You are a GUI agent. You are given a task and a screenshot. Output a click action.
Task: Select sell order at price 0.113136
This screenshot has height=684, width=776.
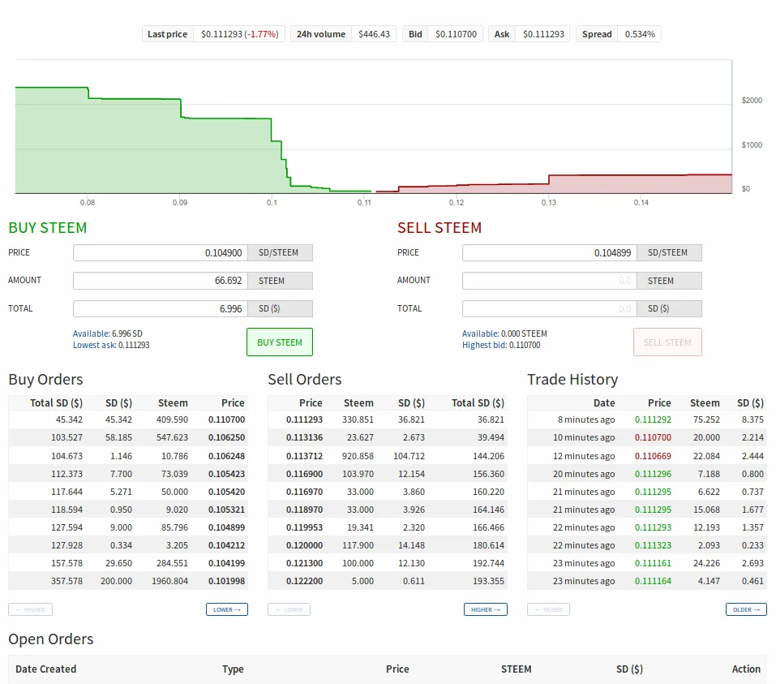coord(388,437)
